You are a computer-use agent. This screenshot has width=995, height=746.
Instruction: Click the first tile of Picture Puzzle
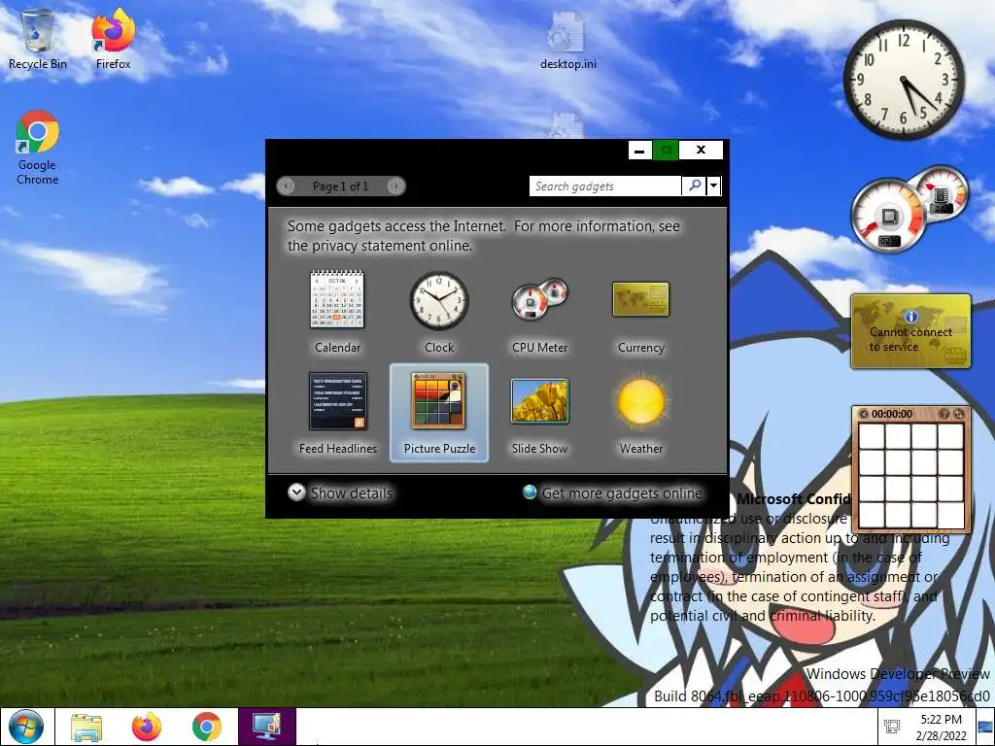click(x=872, y=436)
